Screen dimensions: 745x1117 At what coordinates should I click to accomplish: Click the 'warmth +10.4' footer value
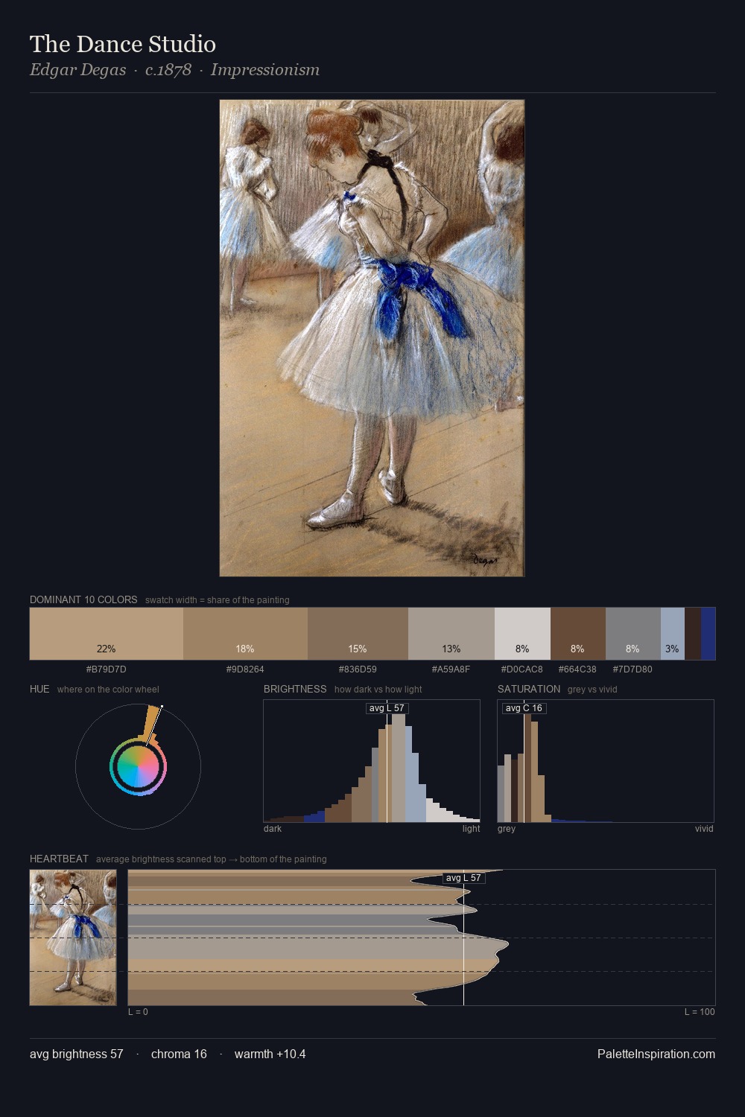pyautogui.click(x=270, y=1054)
